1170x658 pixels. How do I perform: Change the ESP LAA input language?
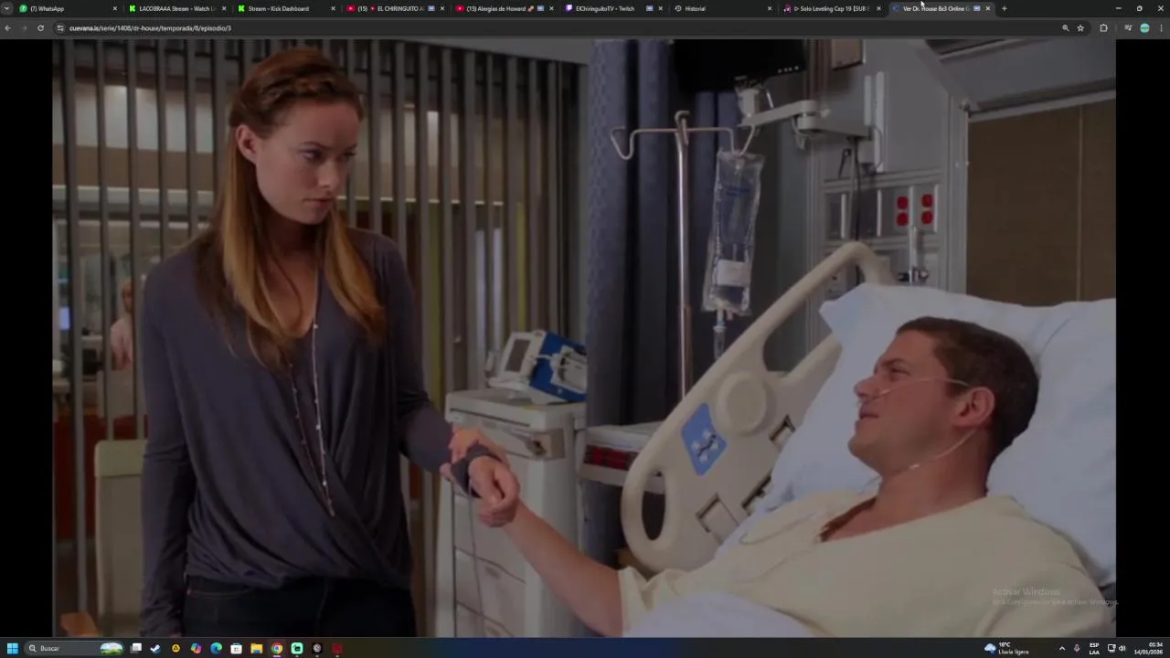click(1094, 648)
